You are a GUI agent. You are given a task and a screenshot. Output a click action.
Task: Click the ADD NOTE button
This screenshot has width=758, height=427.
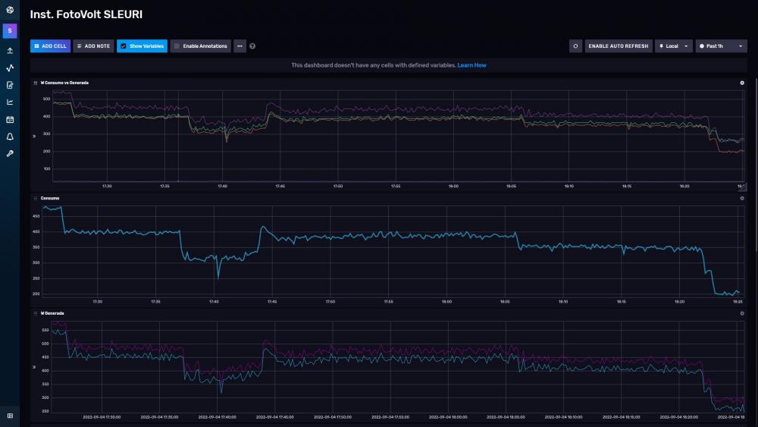[x=93, y=46]
